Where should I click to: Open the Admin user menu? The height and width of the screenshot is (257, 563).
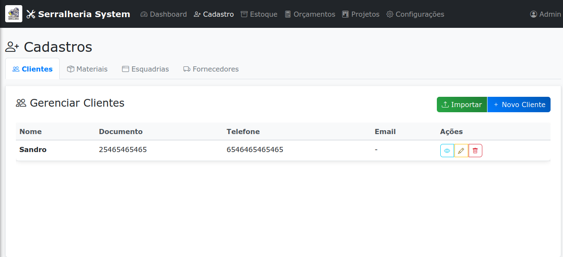[x=545, y=14]
